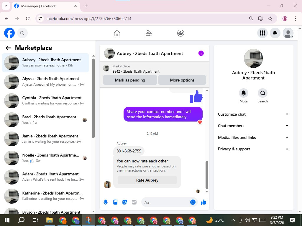
Task: View site information icon in address bar
Action: coord(40,19)
